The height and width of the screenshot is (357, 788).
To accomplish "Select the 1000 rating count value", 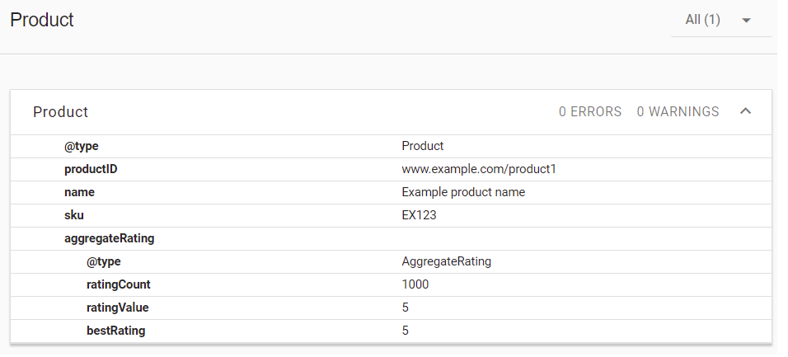I will click(415, 284).
